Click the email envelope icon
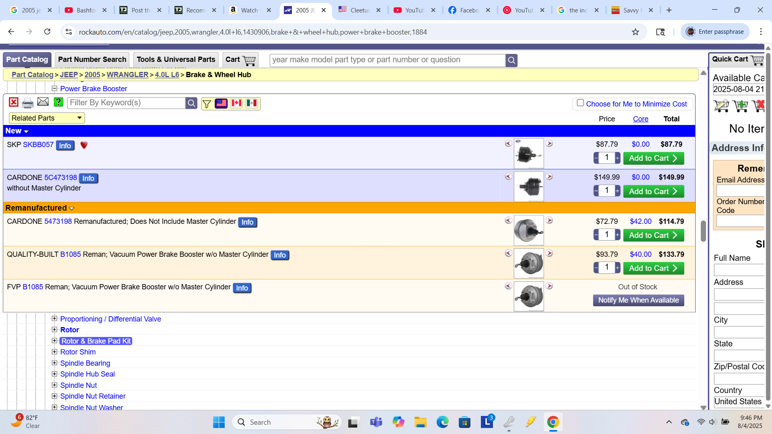772x434 pixels. [x=43, y=102]
